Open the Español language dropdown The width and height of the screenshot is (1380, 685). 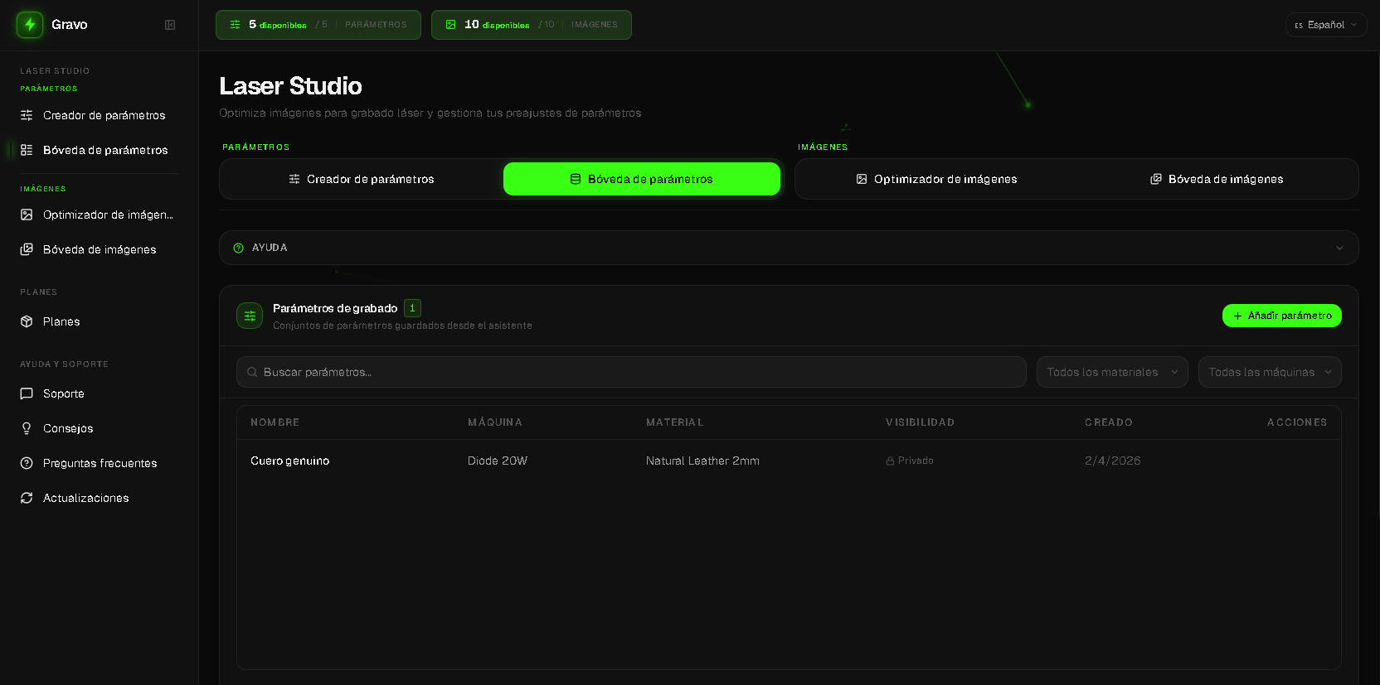(x=1325, y=25)
